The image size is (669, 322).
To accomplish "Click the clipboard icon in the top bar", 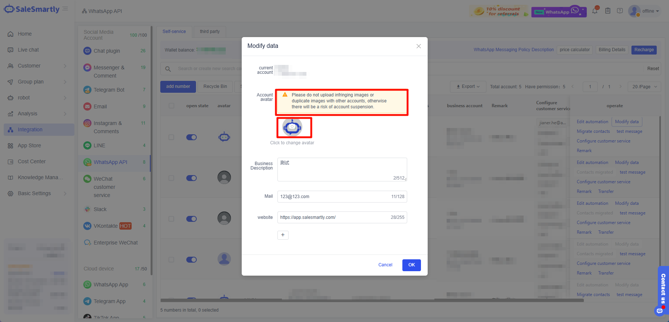I will [608, 11].
